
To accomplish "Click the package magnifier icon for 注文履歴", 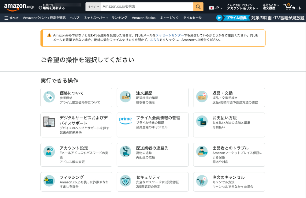I will 125,97.
